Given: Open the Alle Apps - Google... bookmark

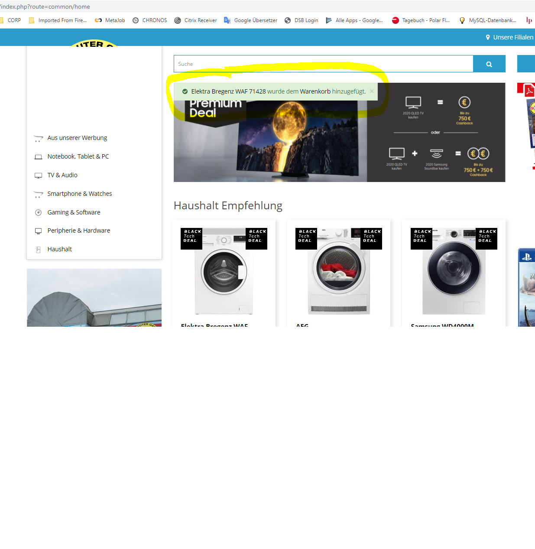Looking at the screenshot, I should click(x=354, y=20).
